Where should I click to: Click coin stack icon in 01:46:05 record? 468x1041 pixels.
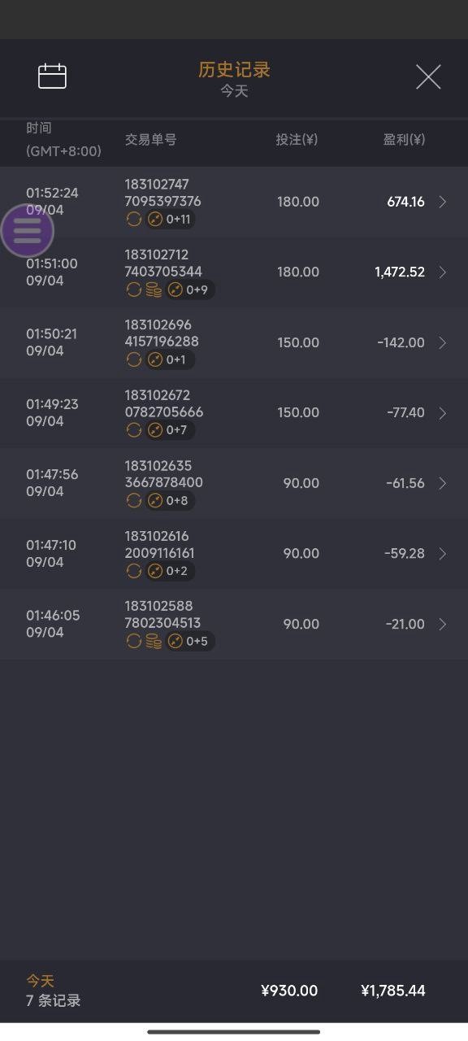coord(154,642)
